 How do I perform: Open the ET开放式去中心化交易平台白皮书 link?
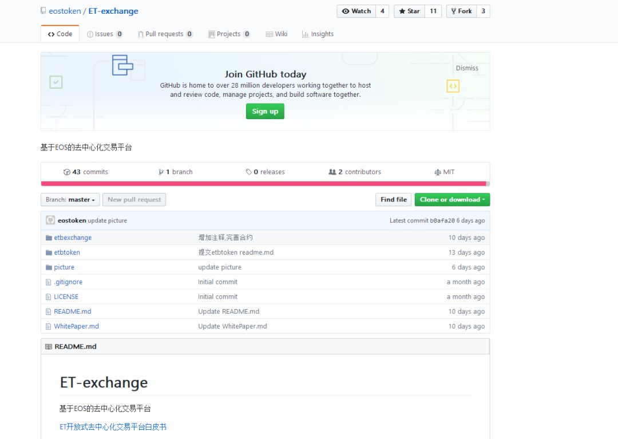[113, 427]
